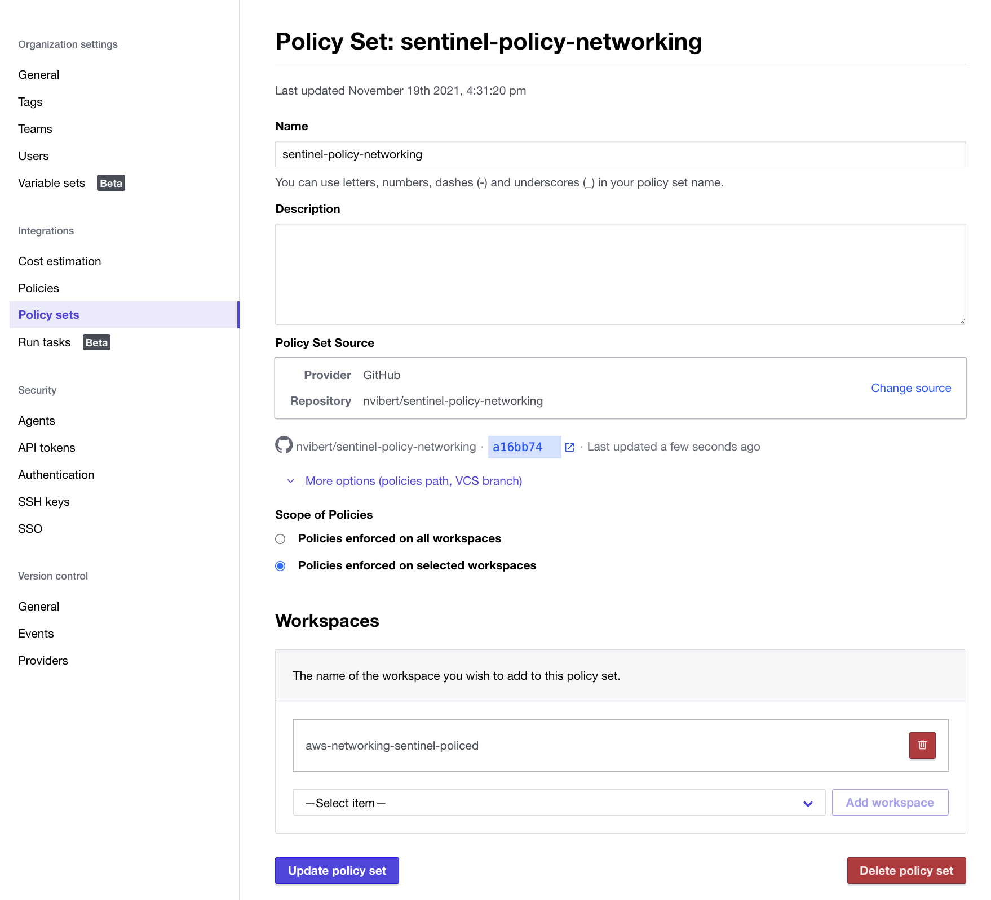Click Change source link
The height and width of the screenshot is (900, 991).
pos(910,388)
